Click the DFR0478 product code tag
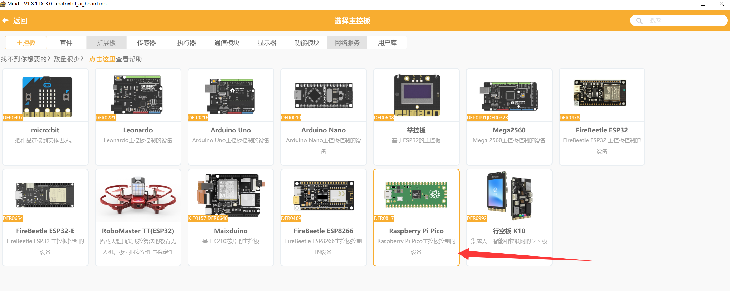The image size is (730, 291). 569,118
